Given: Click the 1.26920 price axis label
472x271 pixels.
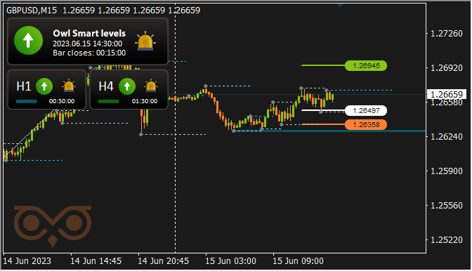Looking at the screenshot, I should tap(447, 68).
